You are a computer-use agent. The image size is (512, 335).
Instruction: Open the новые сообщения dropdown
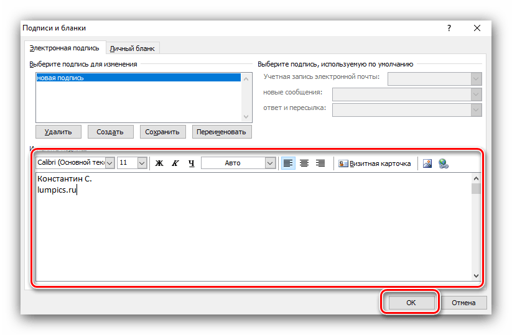tap(476, 94)
